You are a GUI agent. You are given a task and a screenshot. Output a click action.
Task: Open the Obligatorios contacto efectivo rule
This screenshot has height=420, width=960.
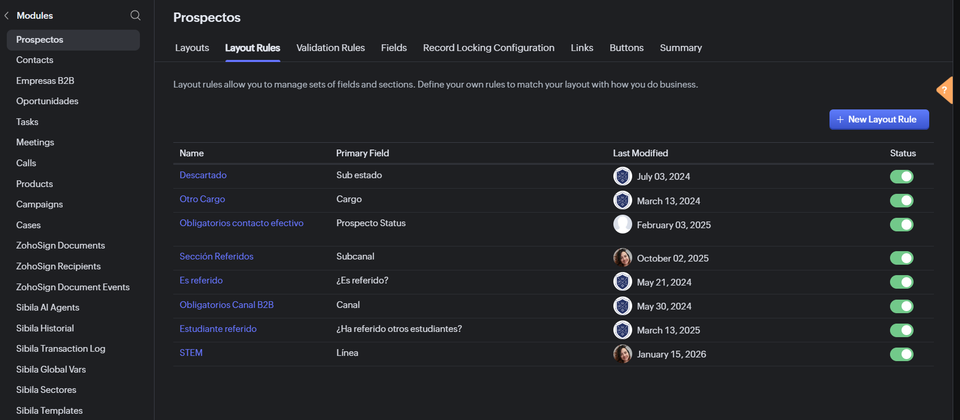pos(241,223)
